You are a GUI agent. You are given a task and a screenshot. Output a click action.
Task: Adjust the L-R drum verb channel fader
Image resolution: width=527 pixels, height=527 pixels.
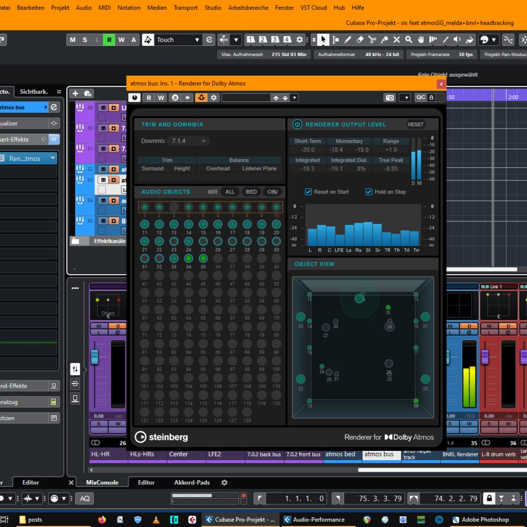coord(485,357)
